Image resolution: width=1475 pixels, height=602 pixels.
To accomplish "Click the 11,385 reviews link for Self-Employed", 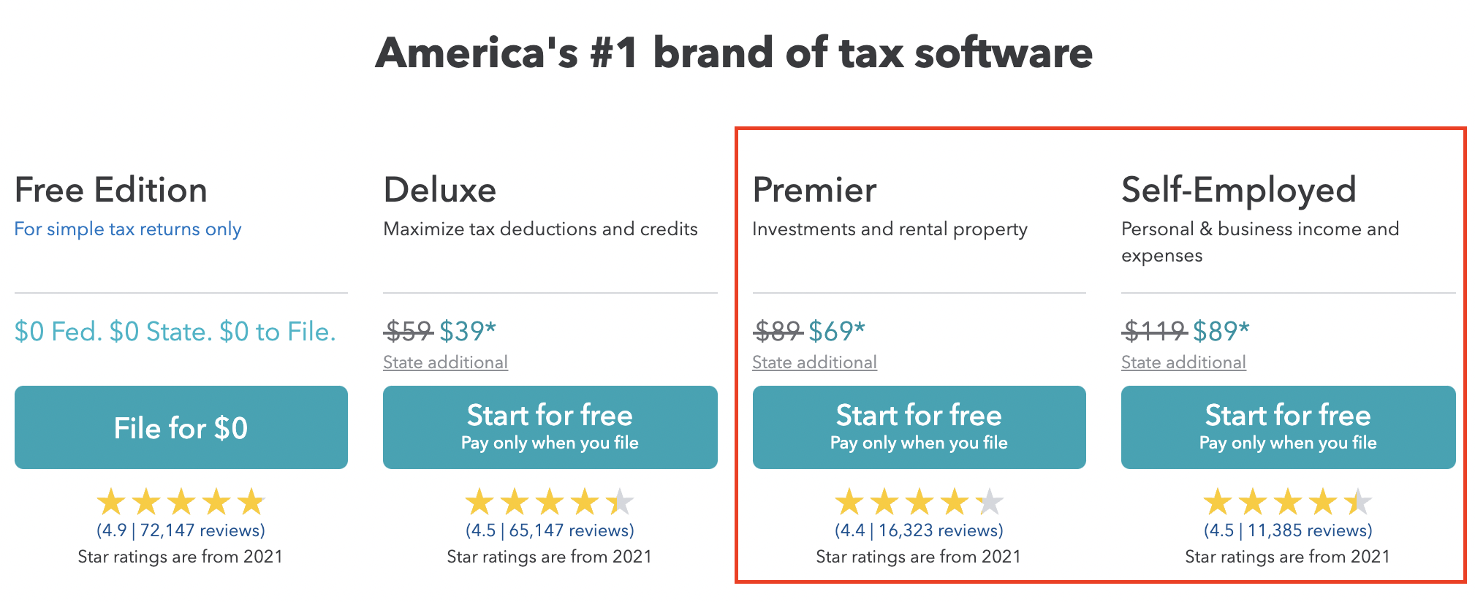I will coord(1288,530).
